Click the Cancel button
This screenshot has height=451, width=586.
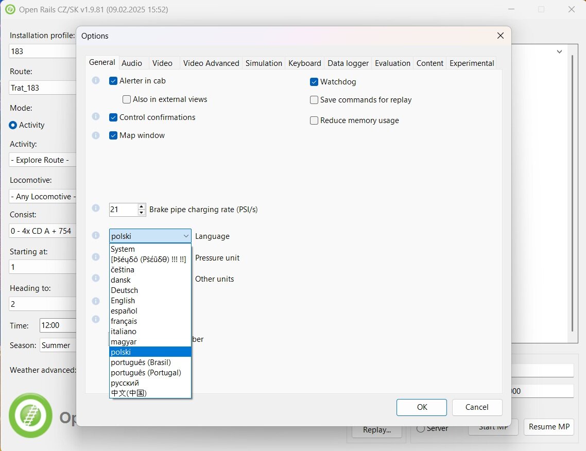(477, 407)
